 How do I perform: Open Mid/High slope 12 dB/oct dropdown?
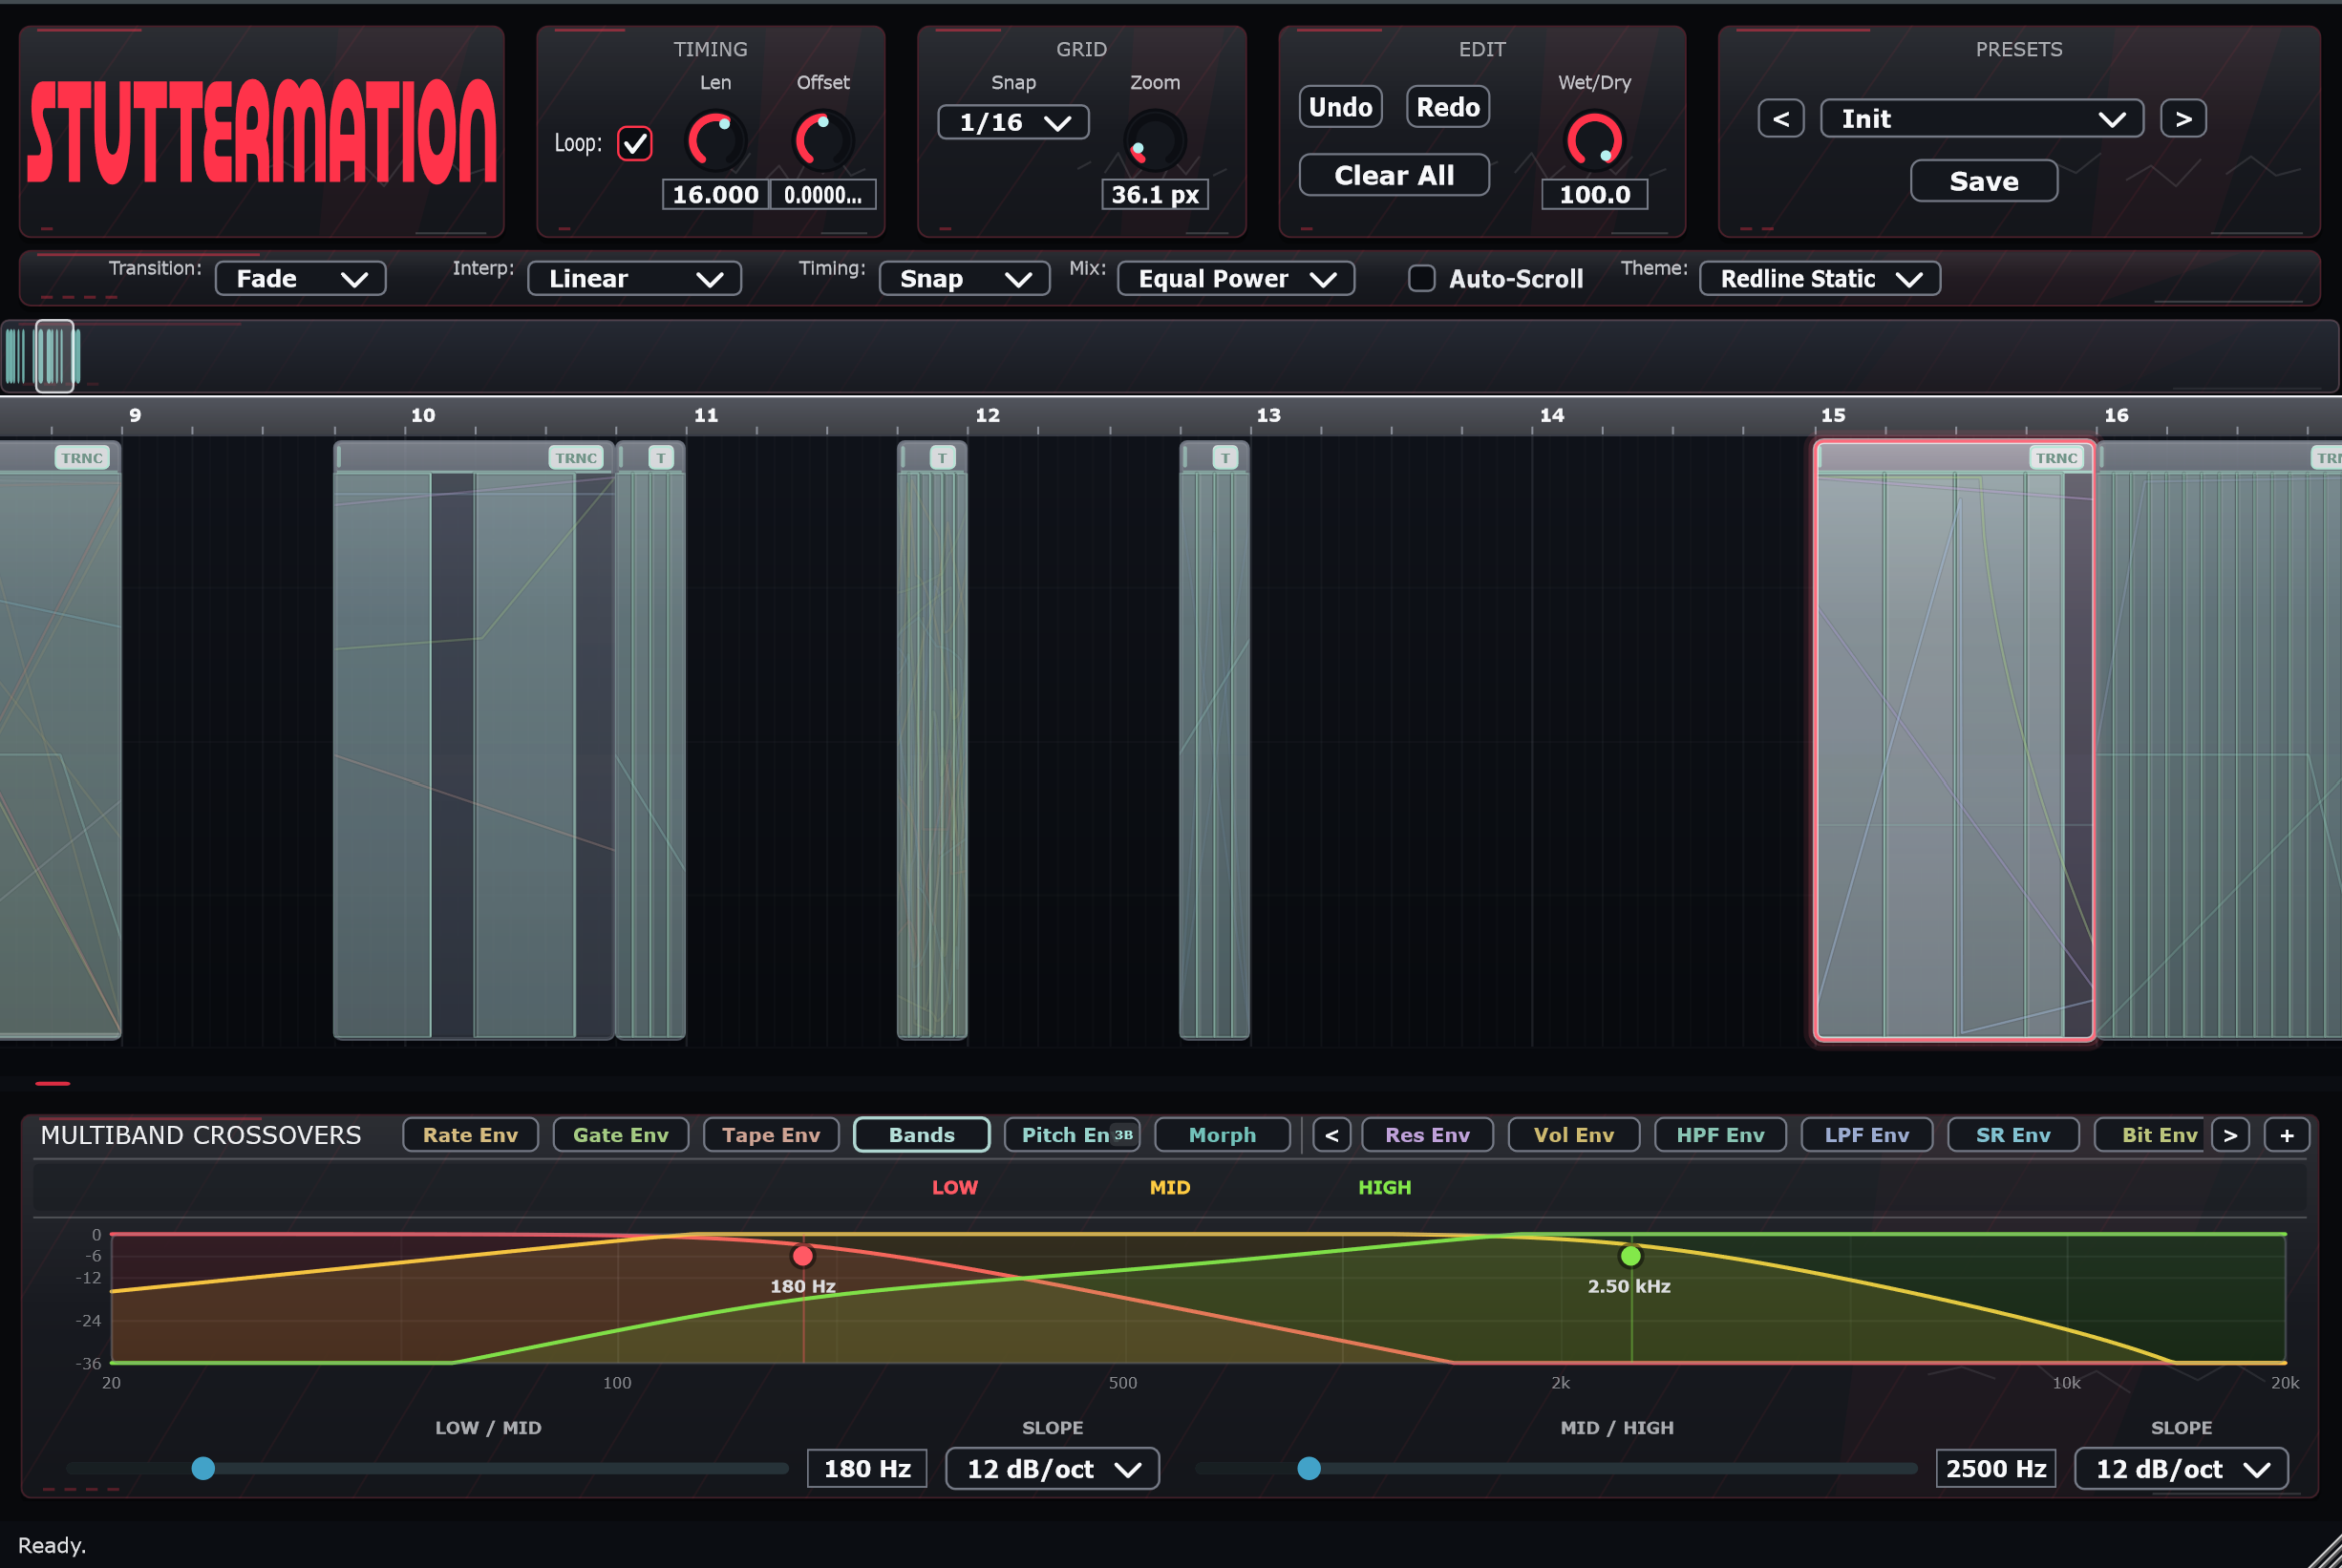click(x=2181, y=1468)
